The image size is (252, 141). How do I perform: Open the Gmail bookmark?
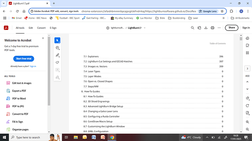(x=17, y=18)
